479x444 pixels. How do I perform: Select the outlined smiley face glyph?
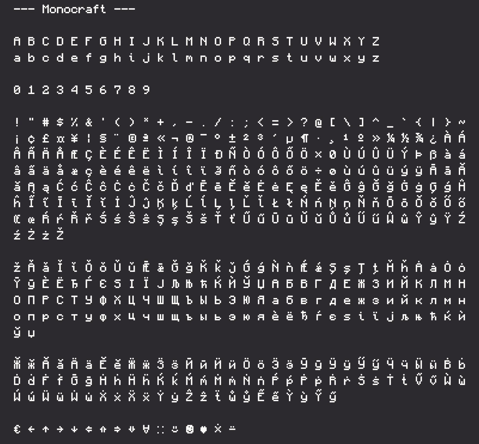pos(175,429)
